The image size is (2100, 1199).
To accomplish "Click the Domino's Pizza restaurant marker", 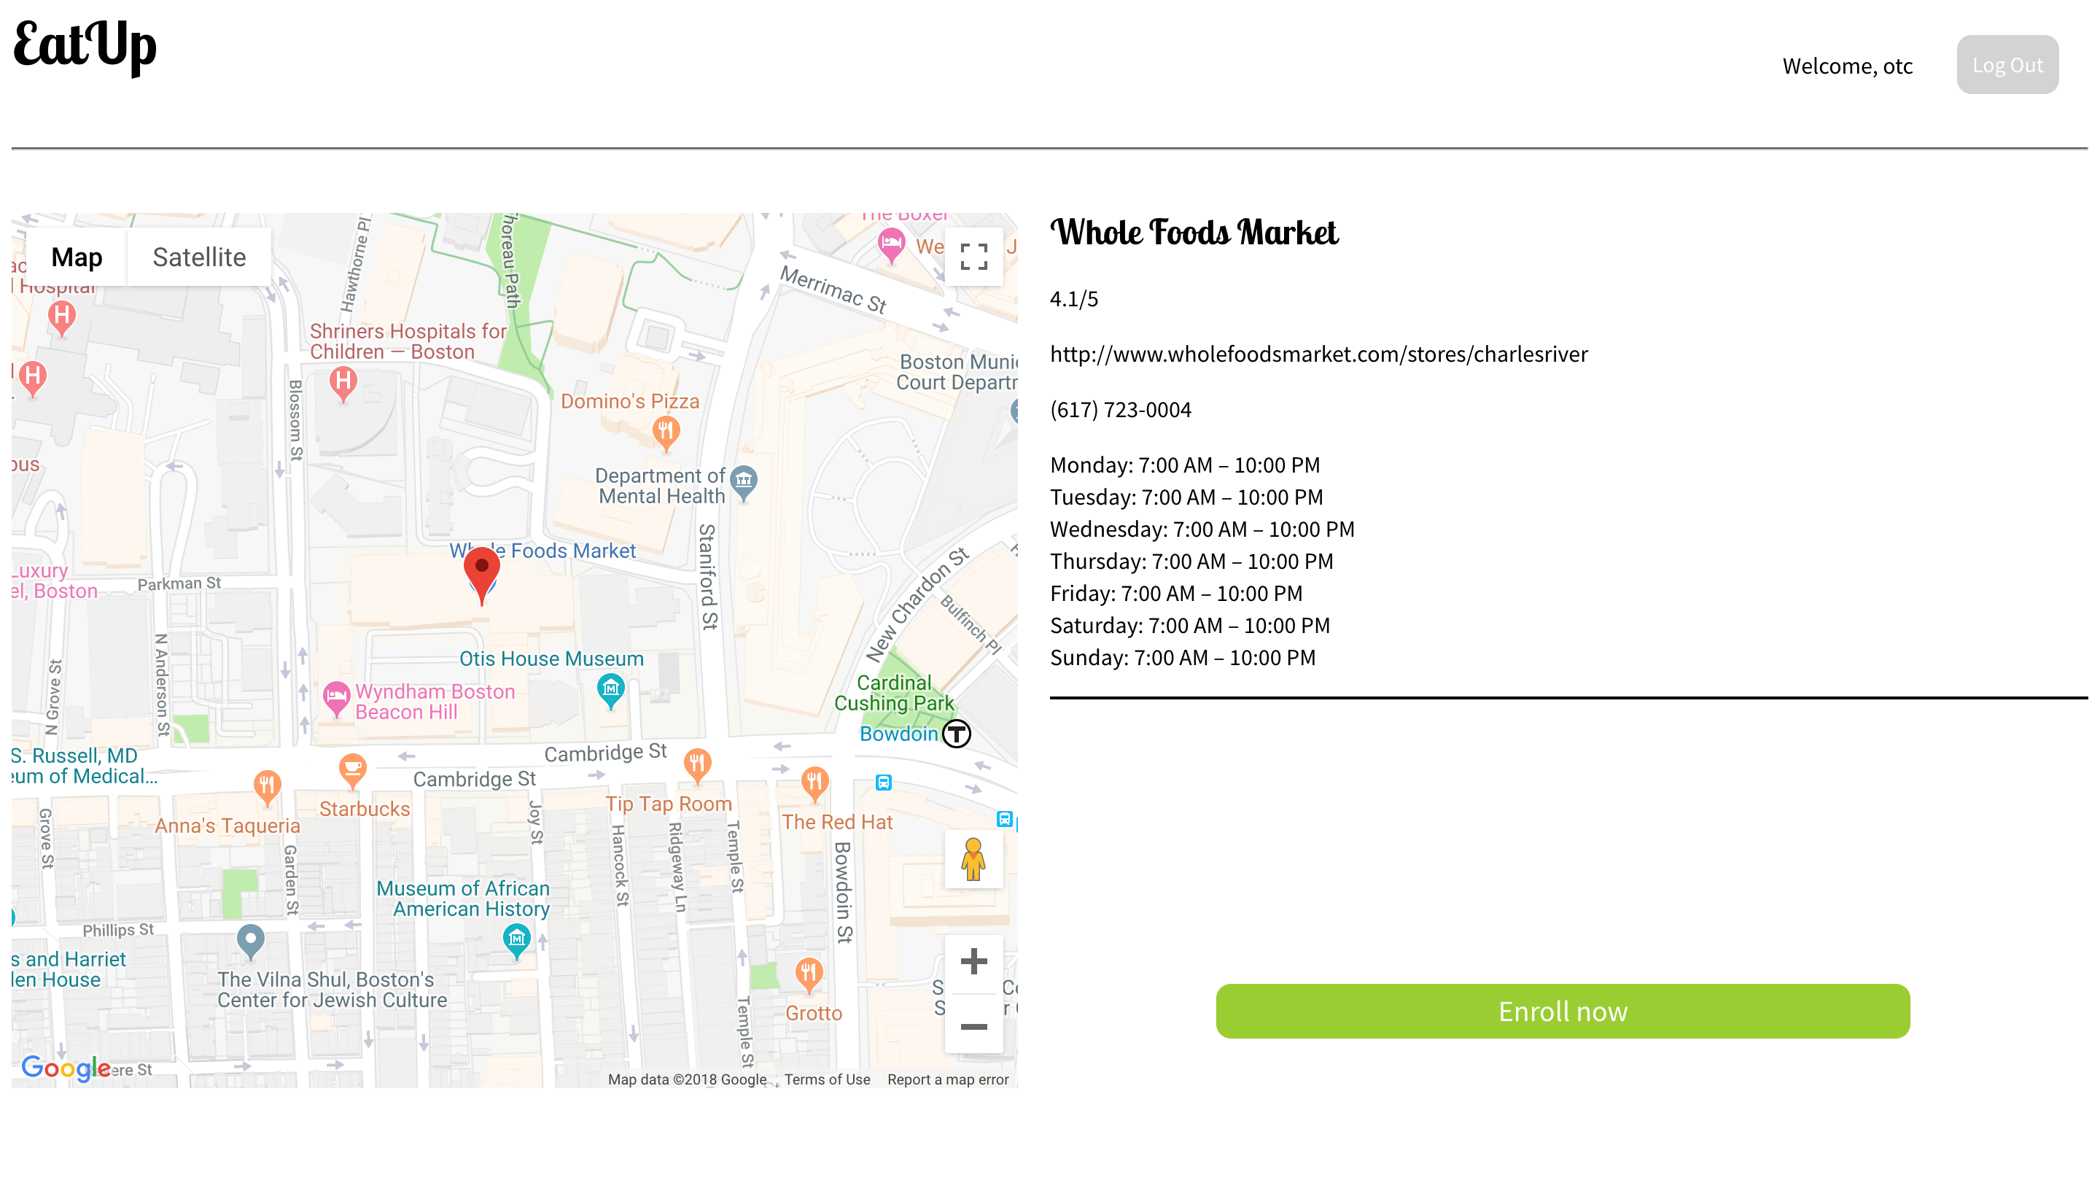I will [665, 430].
